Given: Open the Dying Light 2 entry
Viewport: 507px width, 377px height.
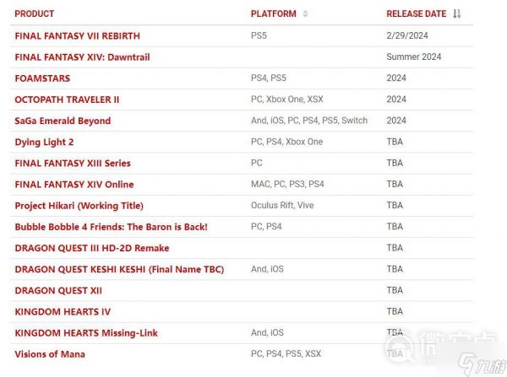Looking at the screenshot, I should [x=44, y=142].
